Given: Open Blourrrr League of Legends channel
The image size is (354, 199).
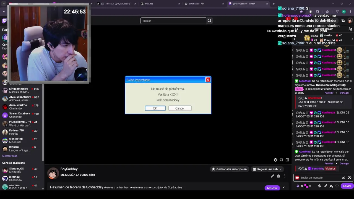Looking at the screenshot, I should pyautogui.click(x=21, y=149).
